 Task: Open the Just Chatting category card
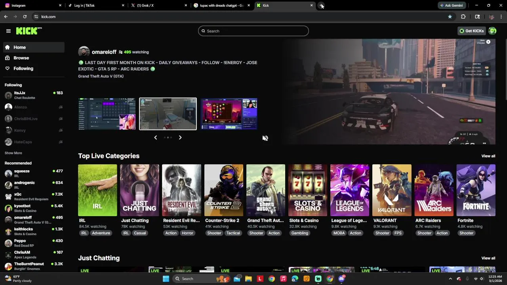click(139, 190)
